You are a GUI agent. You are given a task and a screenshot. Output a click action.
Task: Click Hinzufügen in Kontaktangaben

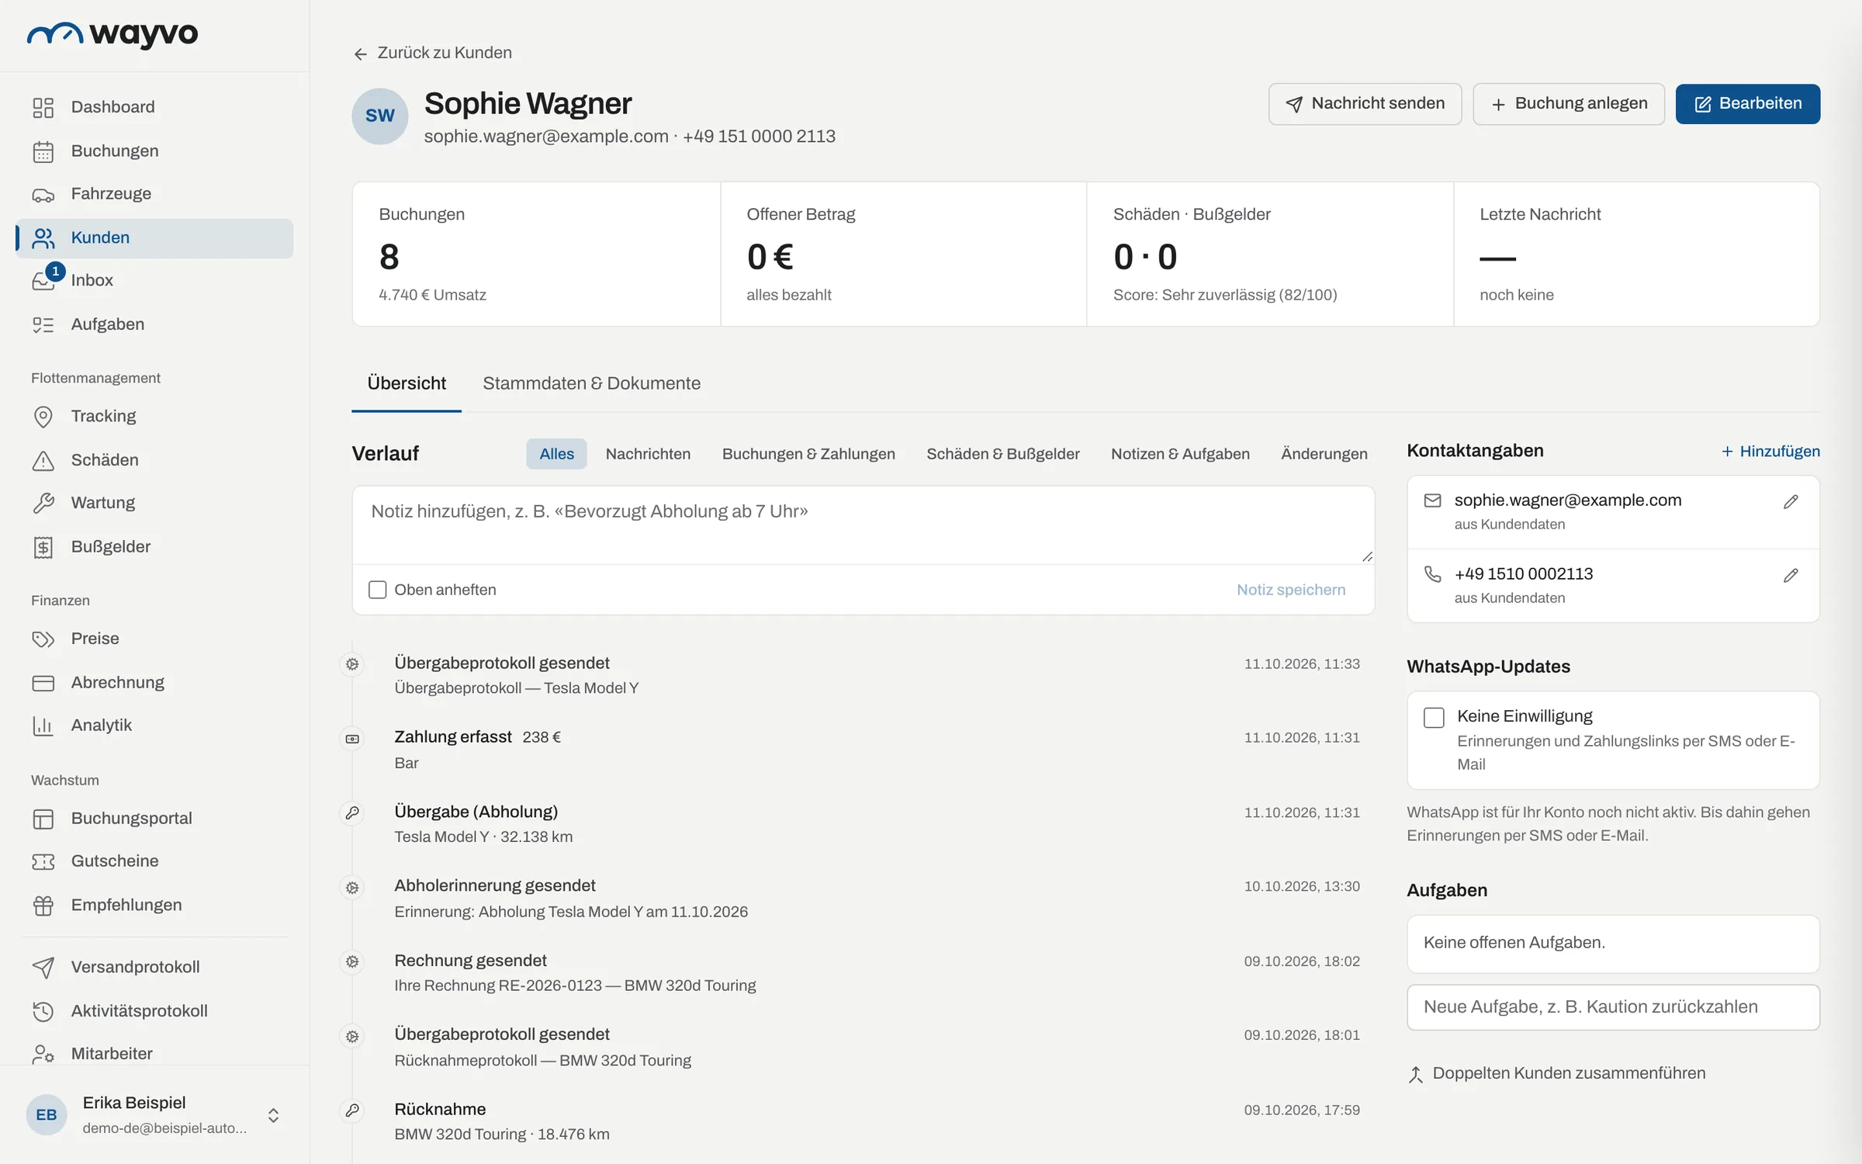click(x=1770, y=452)
